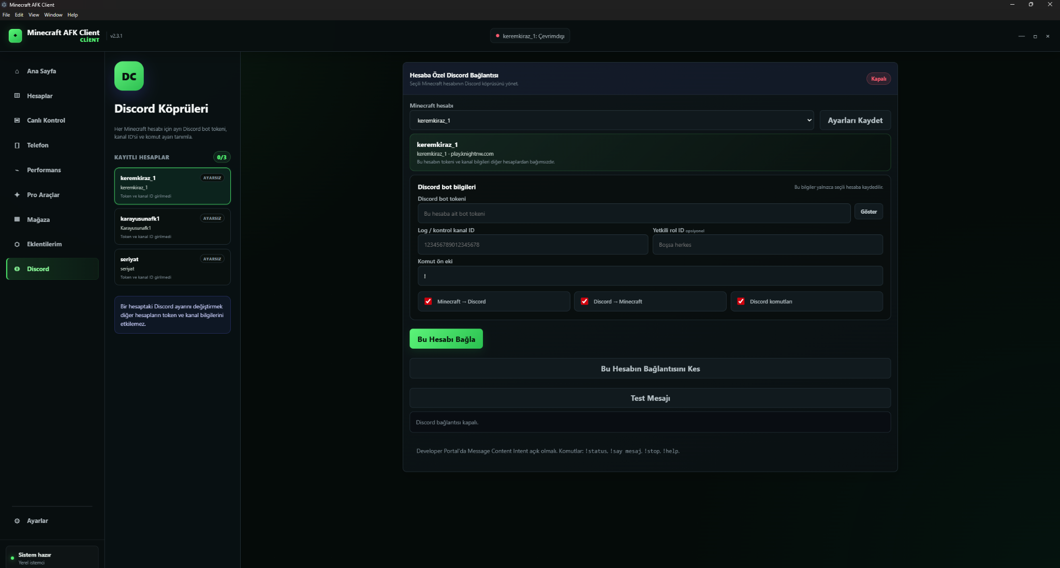1060x568 pixels.
Task: Click the Discord Köprüleri heading
Action: (161, 109)
